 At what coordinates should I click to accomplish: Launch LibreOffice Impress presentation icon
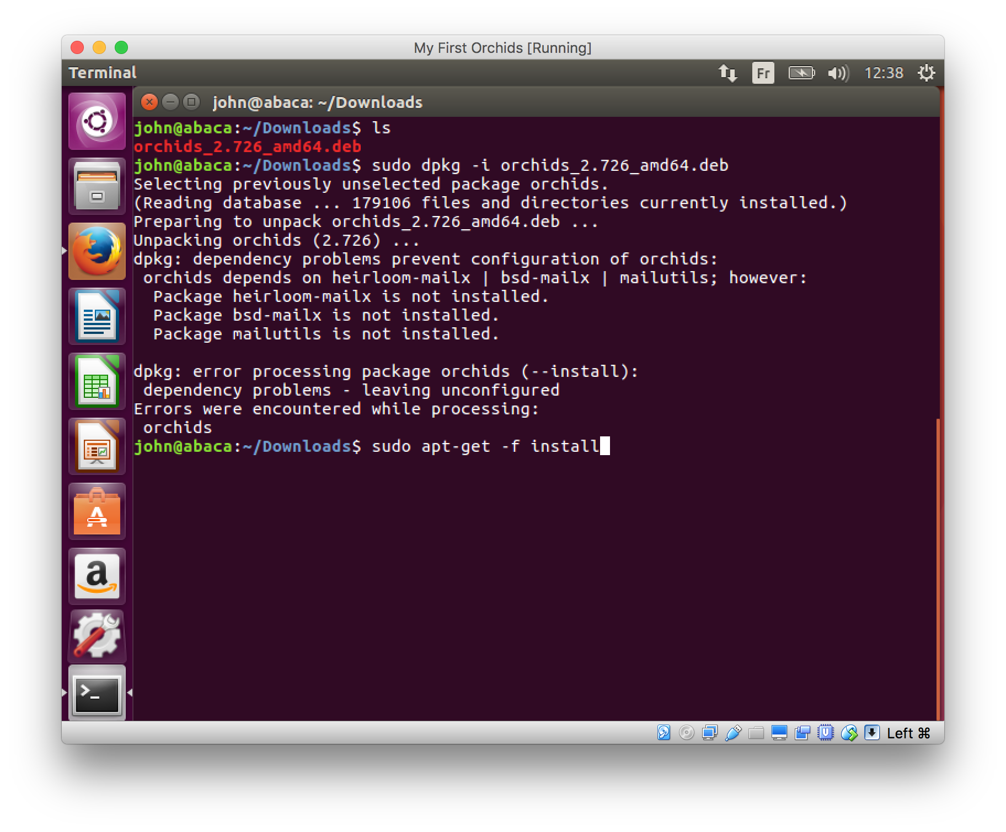pos(97,446)
